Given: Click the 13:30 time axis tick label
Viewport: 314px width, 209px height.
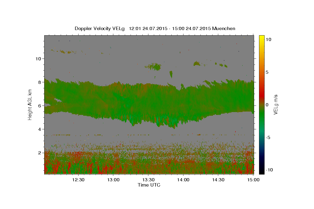Looking at the screenshot, I should tap(148, 180).
